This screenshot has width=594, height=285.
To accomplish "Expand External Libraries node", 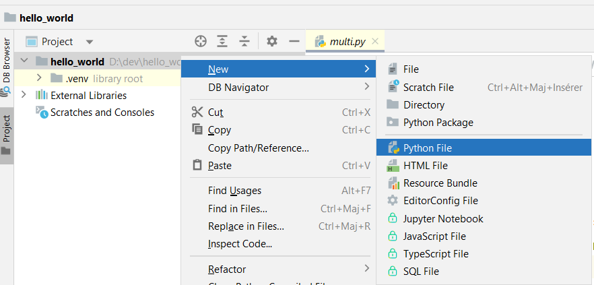I will [24, 95].
